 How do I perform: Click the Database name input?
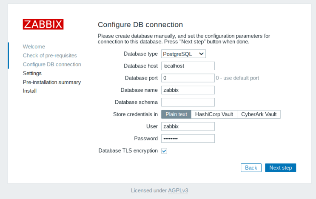pyautogui.click(x=188, y=90)
